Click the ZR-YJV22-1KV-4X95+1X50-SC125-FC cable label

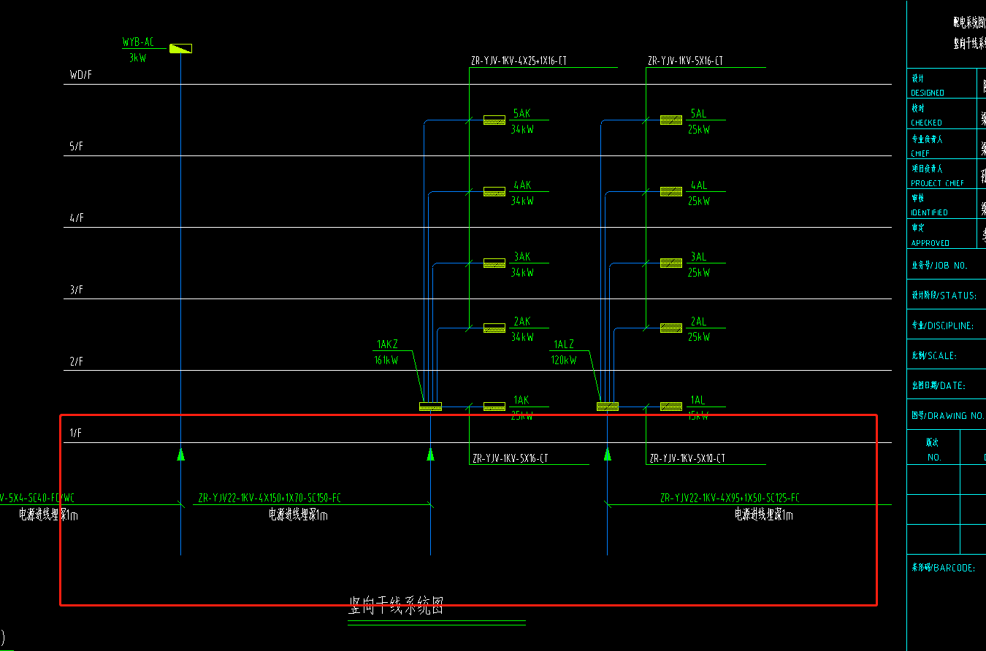pyautogui.click(x=730, y=498)
